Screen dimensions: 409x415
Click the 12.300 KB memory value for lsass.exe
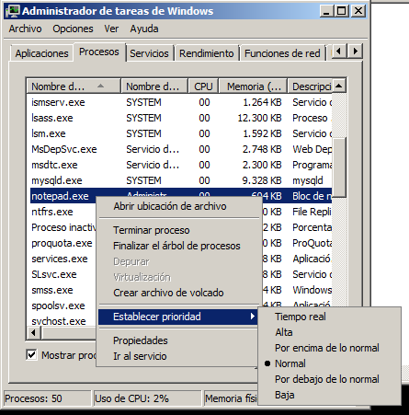tap(259, 118)
